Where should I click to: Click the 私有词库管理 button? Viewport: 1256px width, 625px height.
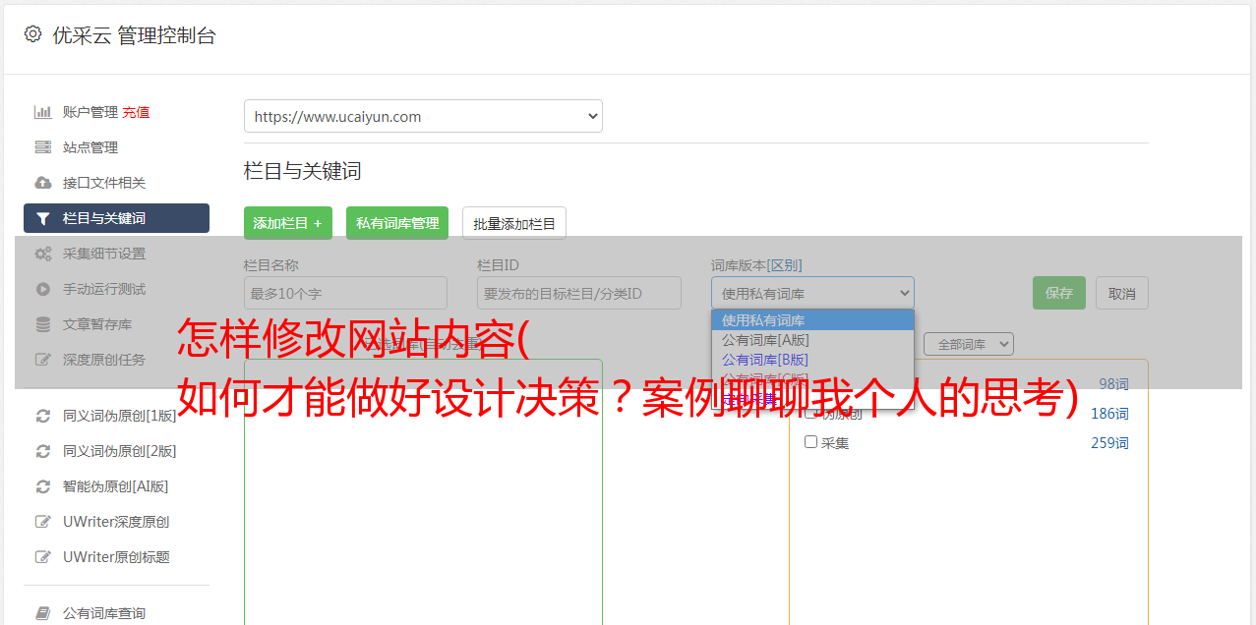[397, 223]
